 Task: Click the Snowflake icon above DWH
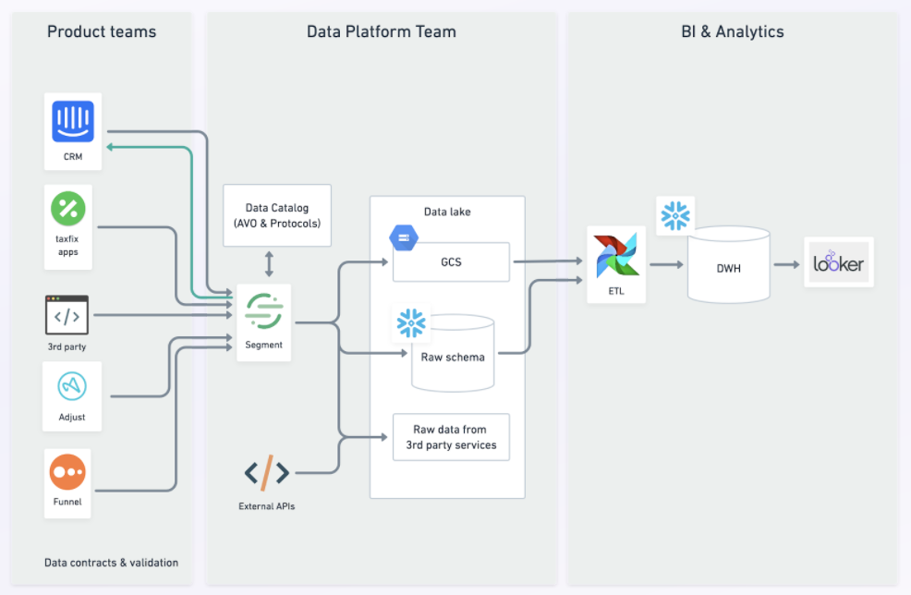675,215
